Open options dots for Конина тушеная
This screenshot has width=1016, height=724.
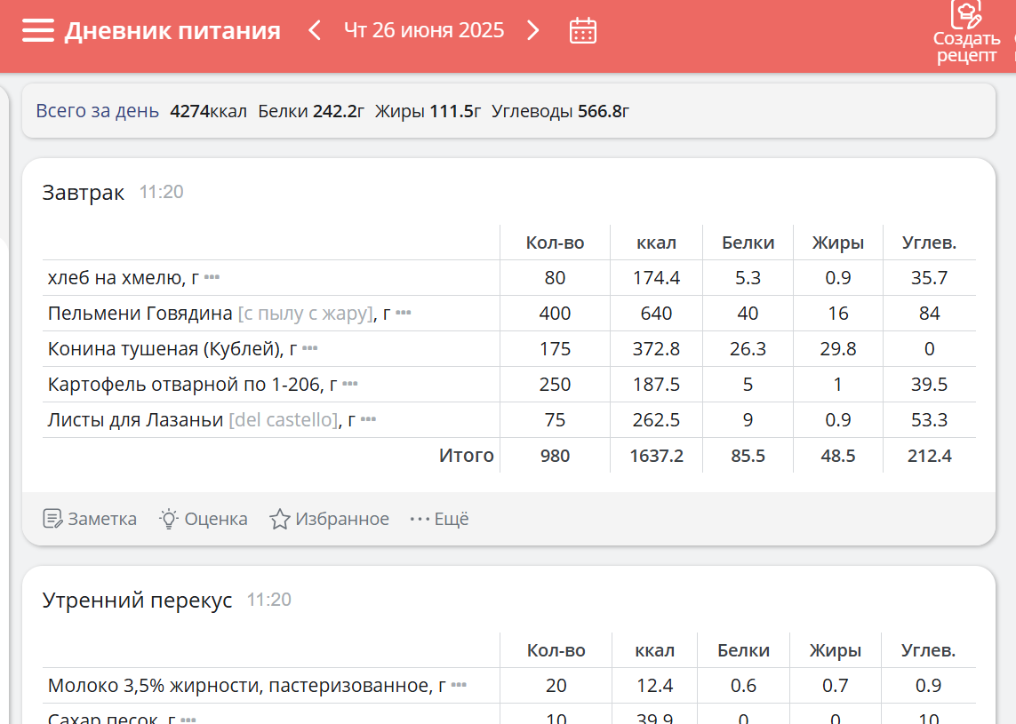tap(309, 348)
